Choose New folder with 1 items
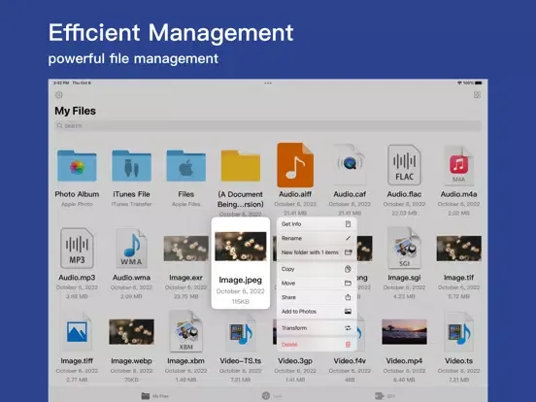The width and height of the screenshot is (536, 402). point(317,252)
